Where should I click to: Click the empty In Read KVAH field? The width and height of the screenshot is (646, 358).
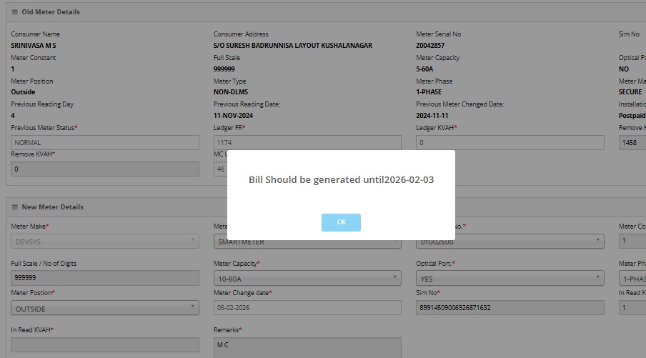click(105, 344)
